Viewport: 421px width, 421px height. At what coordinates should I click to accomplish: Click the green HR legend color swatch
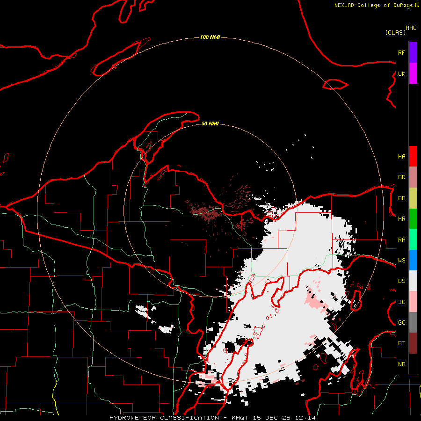[x=413, y=218]
